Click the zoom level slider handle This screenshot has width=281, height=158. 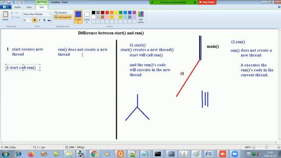(267, 147)
